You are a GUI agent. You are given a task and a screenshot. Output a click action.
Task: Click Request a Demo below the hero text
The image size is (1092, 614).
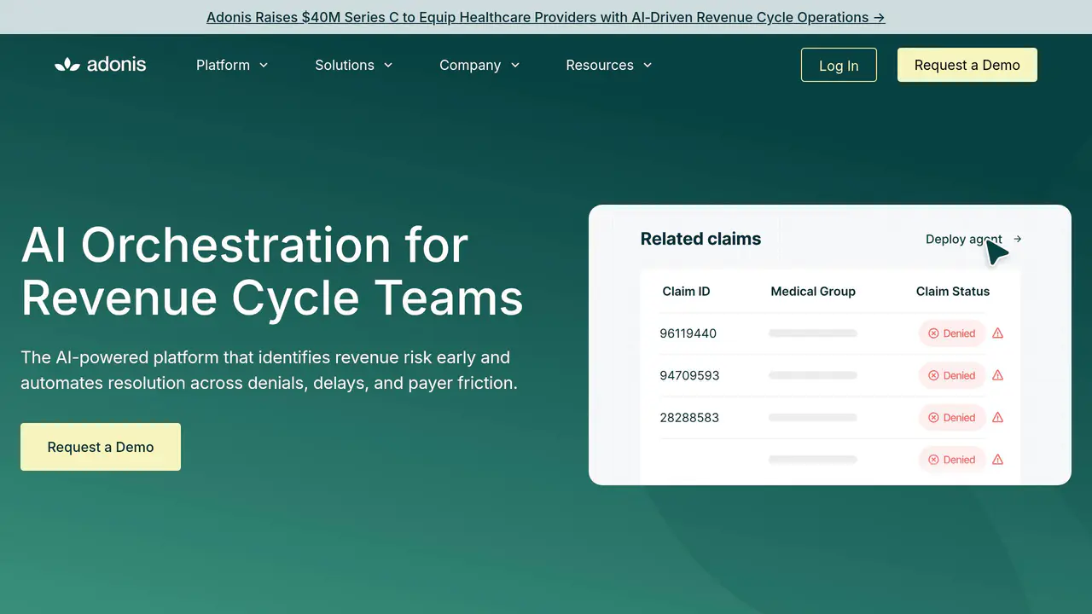101,447
